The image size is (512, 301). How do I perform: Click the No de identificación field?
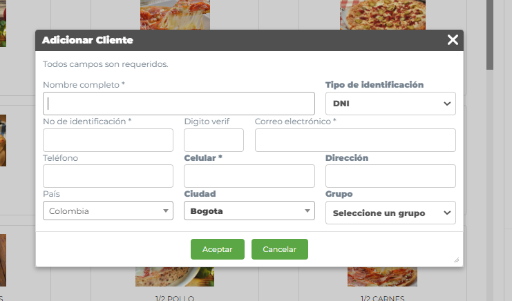point(108,140)
